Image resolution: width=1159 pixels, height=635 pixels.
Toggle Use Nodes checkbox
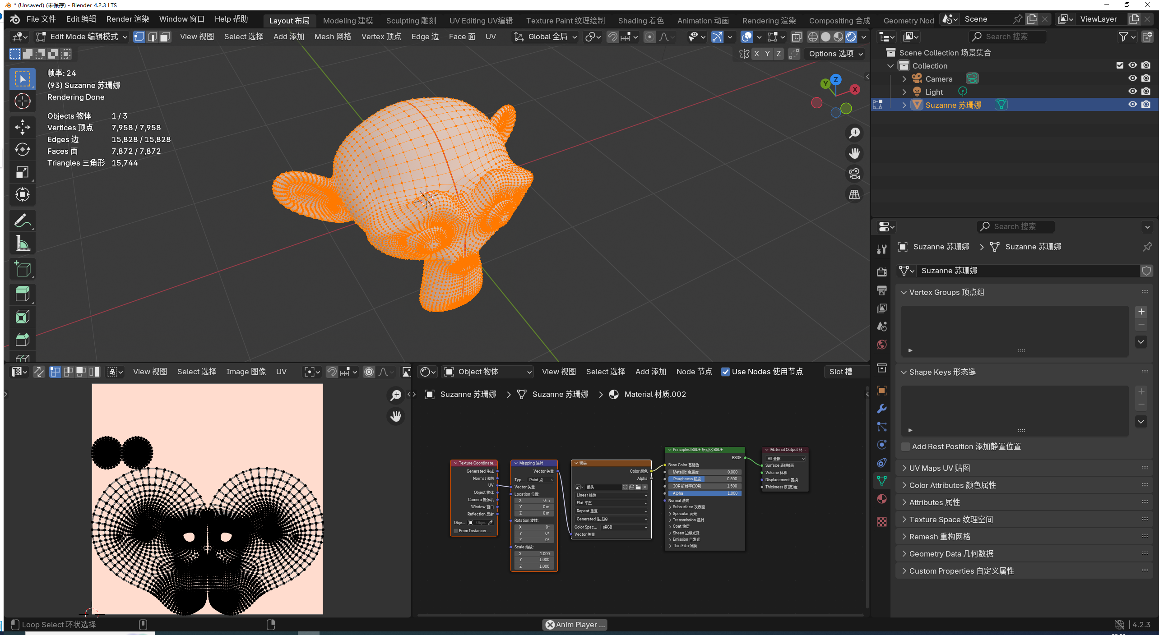click(725, 372)
